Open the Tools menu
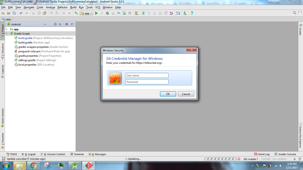 (89, 7)
